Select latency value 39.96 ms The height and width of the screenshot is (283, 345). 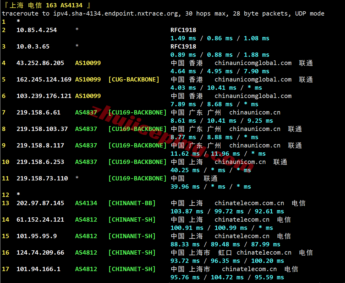tap(185, 187)
